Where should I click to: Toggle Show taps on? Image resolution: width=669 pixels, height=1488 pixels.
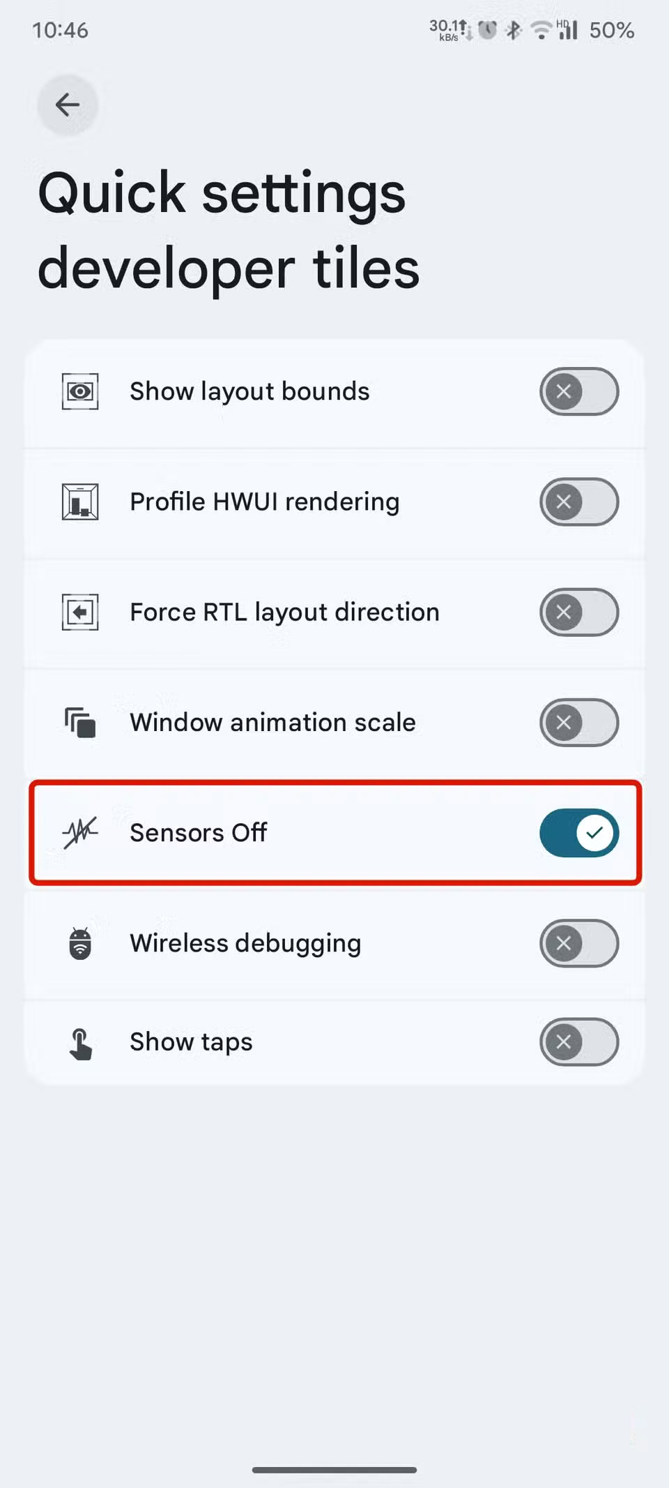(x=579, y=1042)
